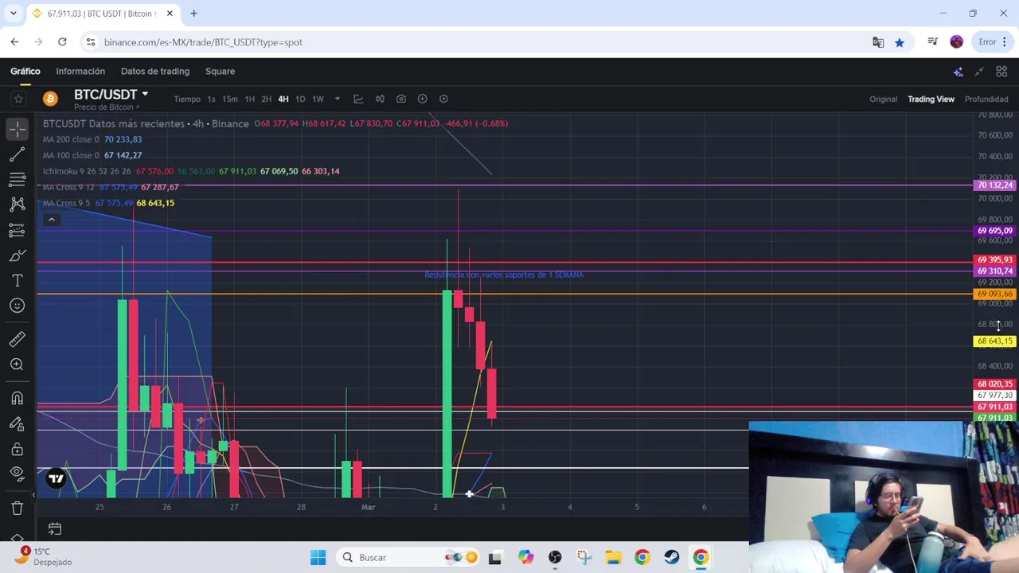
Task: Toggle hide all drawings eye icon
Action: pos(17,474)
